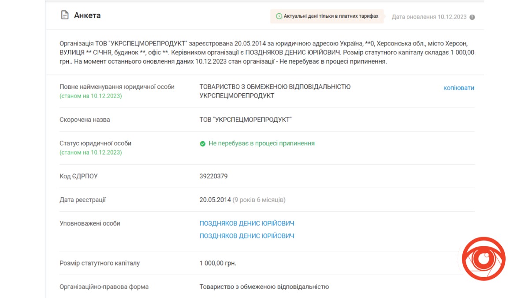
Task: Select the Анкета section heading
Action: 87,15
